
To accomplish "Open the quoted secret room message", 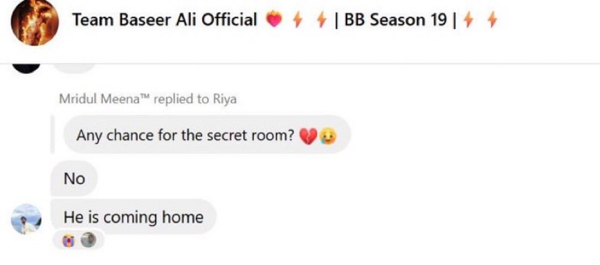I will point(207,135).
